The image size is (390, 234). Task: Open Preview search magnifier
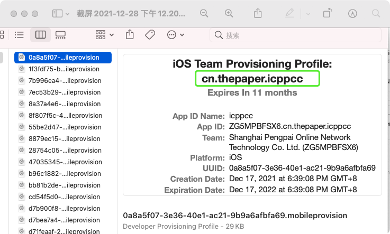tap(376, 13)
